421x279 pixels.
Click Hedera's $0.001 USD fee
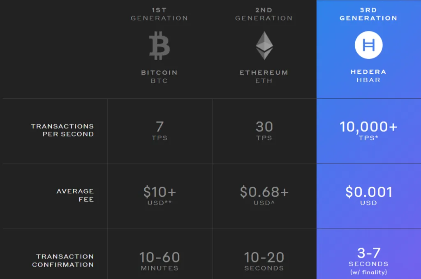pos(368,195)
